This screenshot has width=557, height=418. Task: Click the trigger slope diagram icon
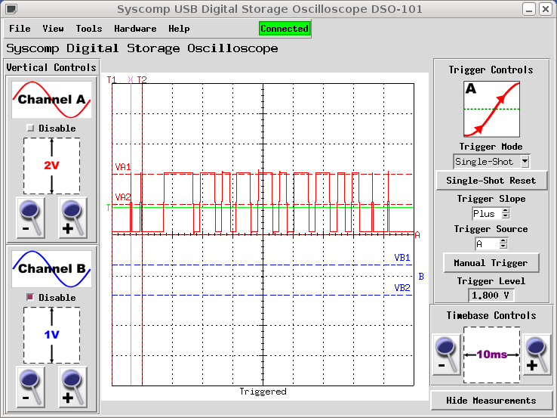[x=491, y=109]
